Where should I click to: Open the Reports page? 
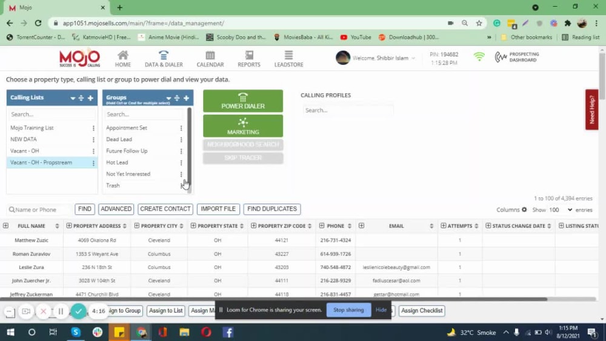coord(249,59)
